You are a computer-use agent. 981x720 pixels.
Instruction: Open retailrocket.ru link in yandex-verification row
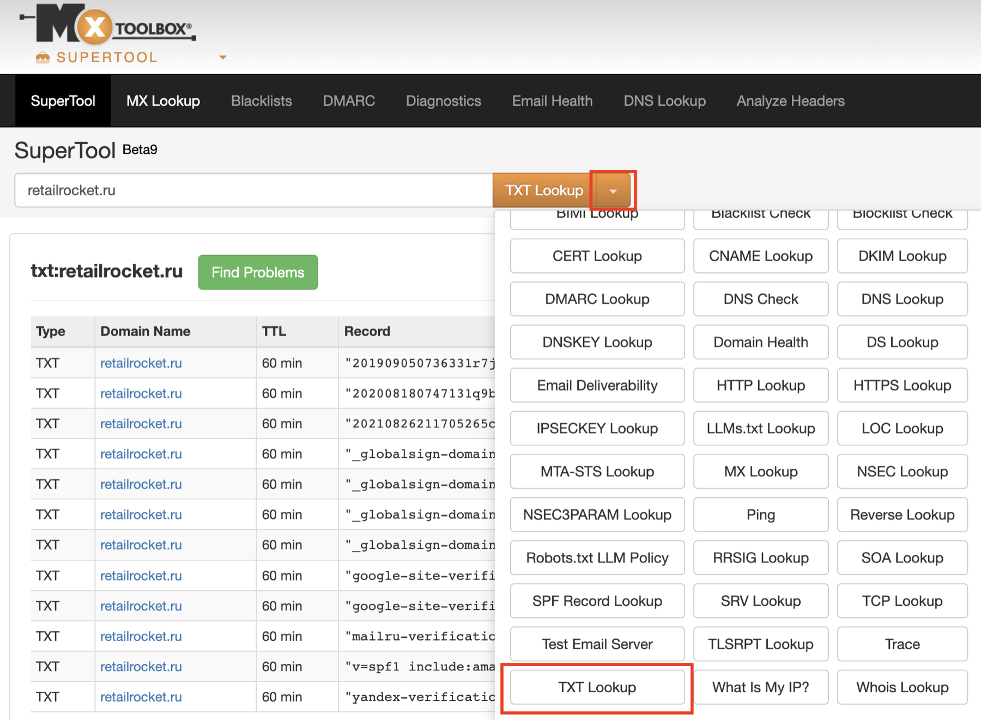(x=141, y=697)
